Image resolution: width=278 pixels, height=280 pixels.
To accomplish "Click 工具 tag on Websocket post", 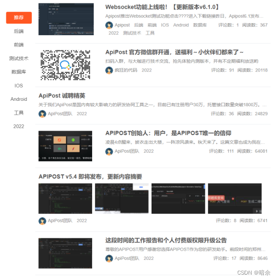I will (x=150, y=33).
